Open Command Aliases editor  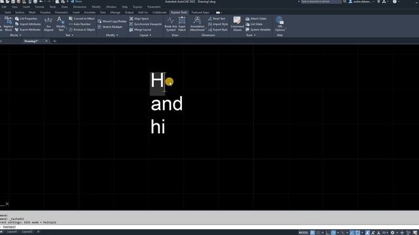[x=237, y=24]
